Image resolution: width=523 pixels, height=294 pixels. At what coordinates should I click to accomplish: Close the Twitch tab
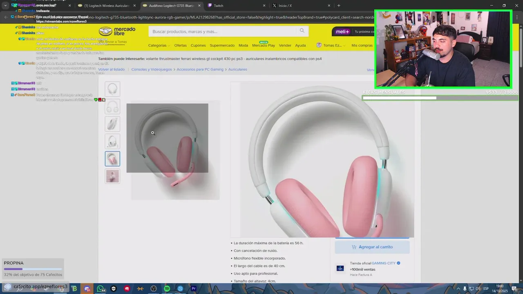pos(264,6)
